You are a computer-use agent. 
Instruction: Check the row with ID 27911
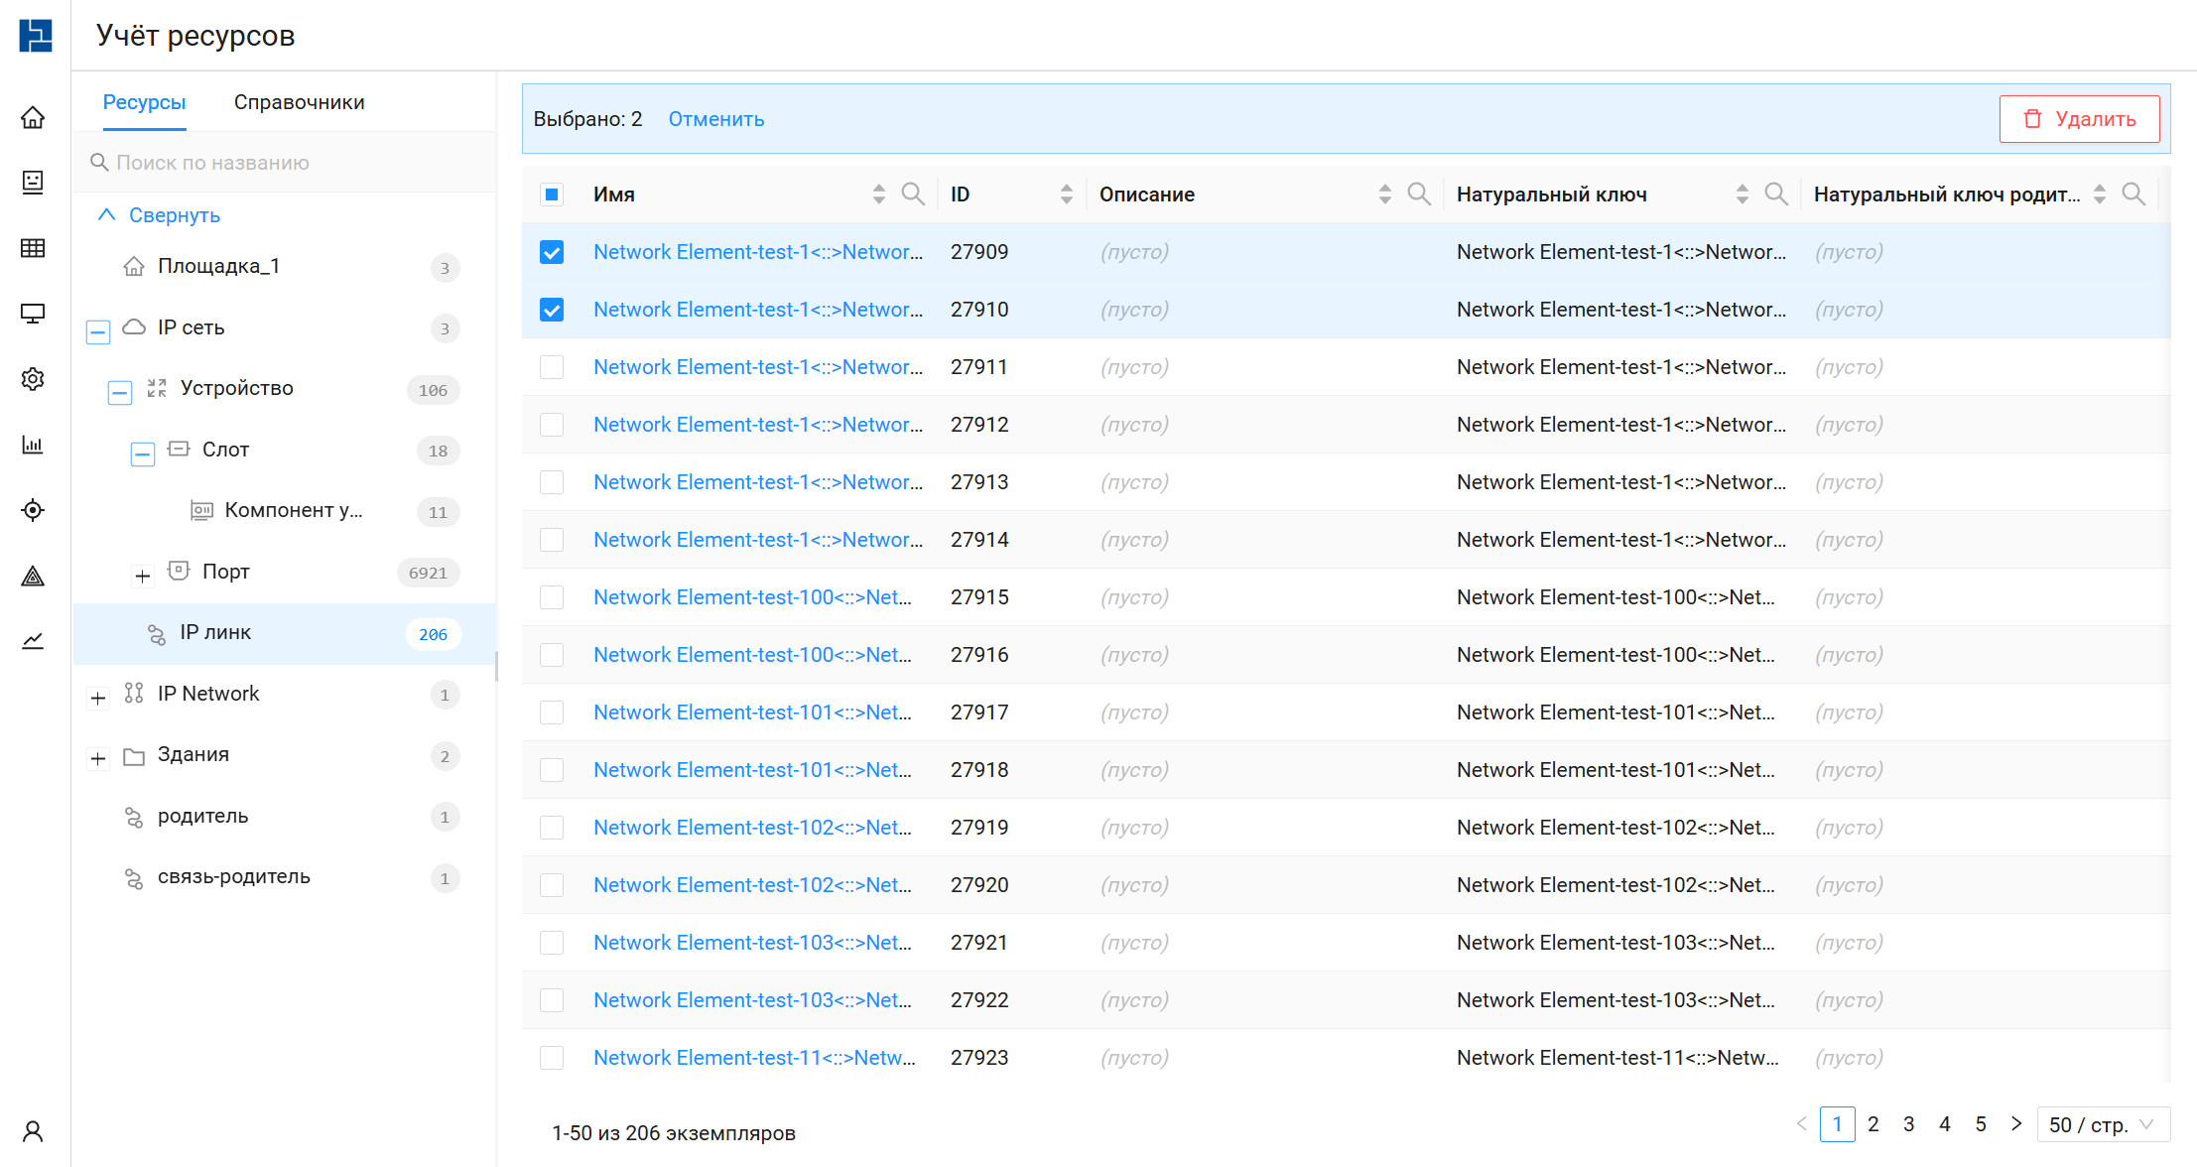552,367
